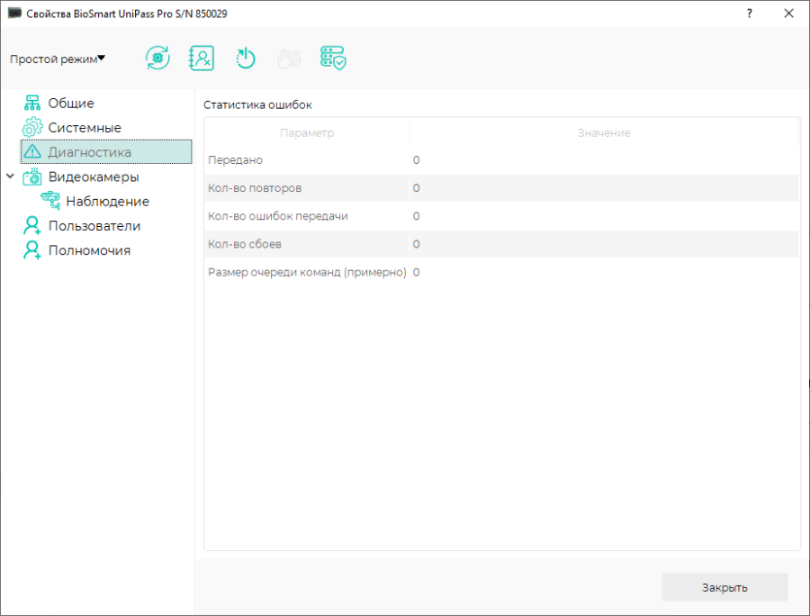Select Общие in the sidebar

point(71,104)
